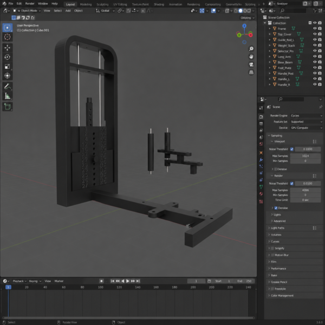Collapse the Sampling panel

pyautogui.click(x=276, y=135)
